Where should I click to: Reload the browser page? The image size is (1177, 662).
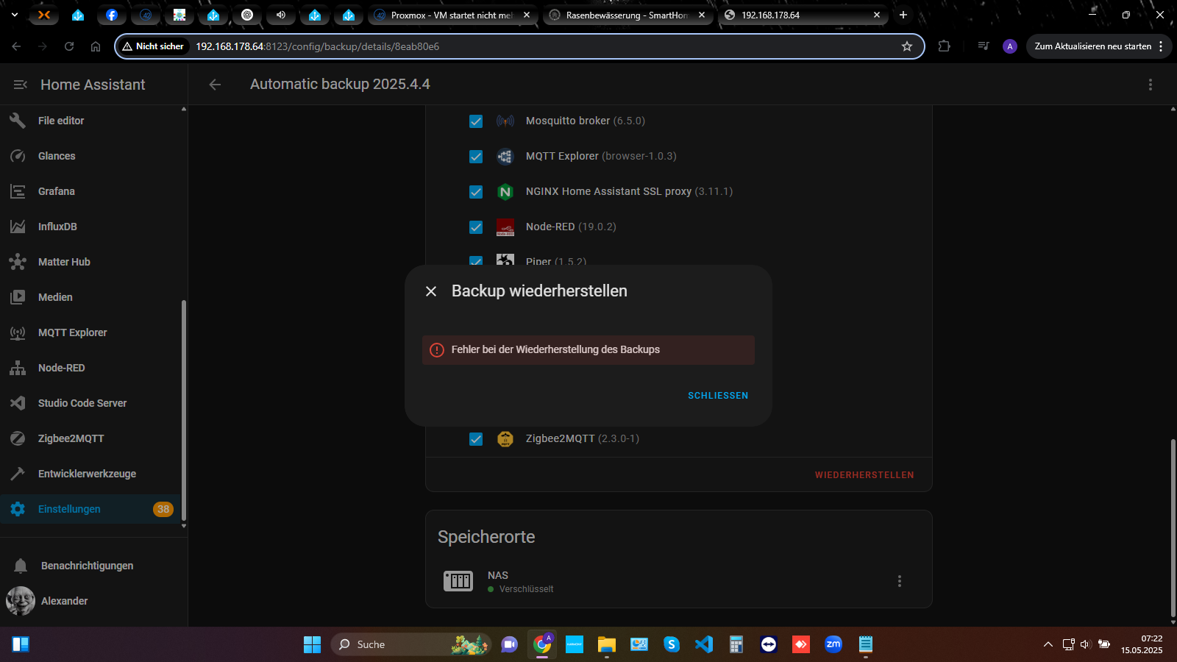69,46
